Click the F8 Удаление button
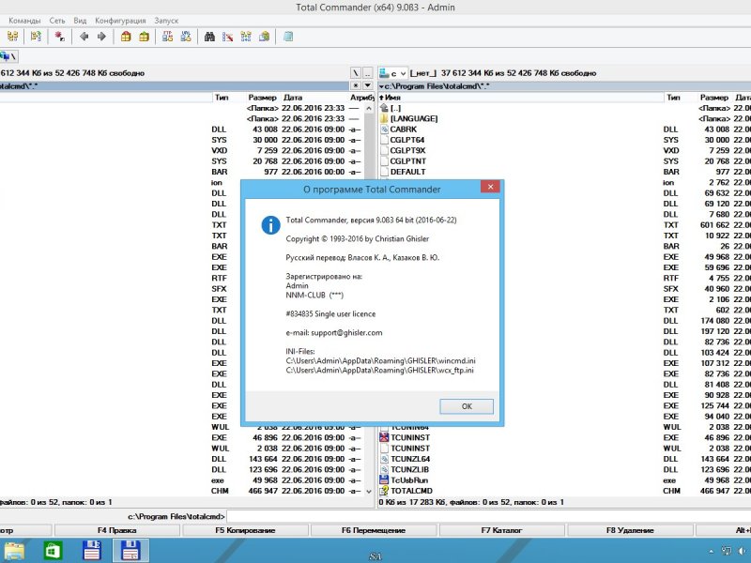 tap(630, 530)
